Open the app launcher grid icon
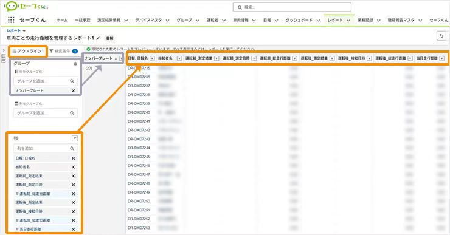The image size is (450, 235). pos(11,20)
